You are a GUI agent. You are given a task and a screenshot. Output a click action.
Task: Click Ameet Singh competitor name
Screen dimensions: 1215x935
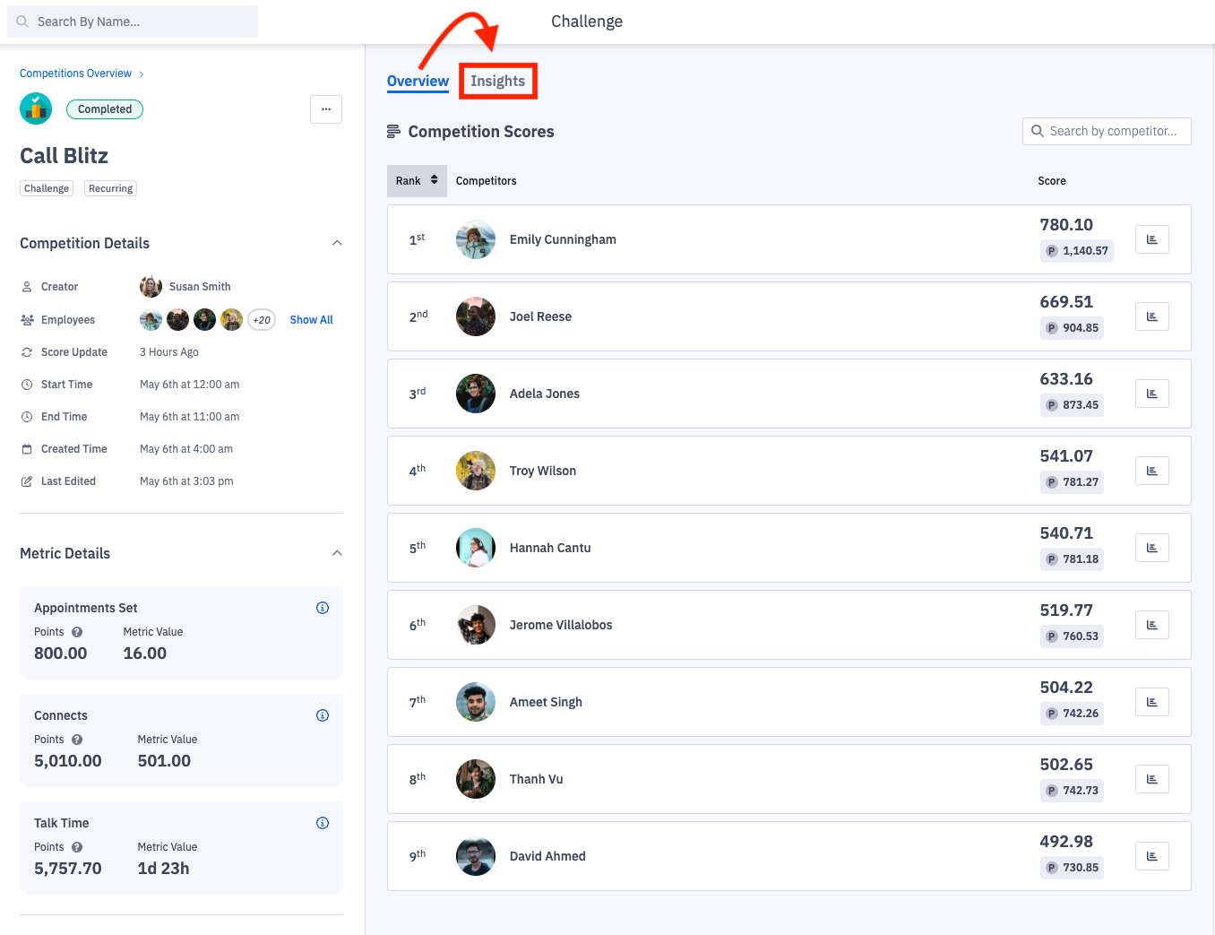click(x=546, y=702)
